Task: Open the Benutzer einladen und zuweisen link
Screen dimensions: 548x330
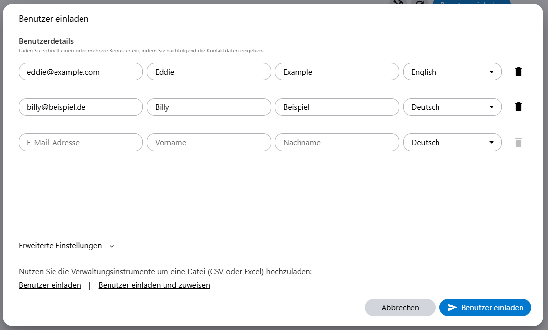Action: pos(154,285)
